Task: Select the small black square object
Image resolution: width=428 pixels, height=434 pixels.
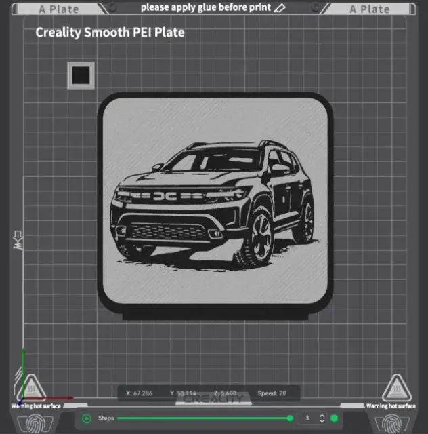Action: 81,75
